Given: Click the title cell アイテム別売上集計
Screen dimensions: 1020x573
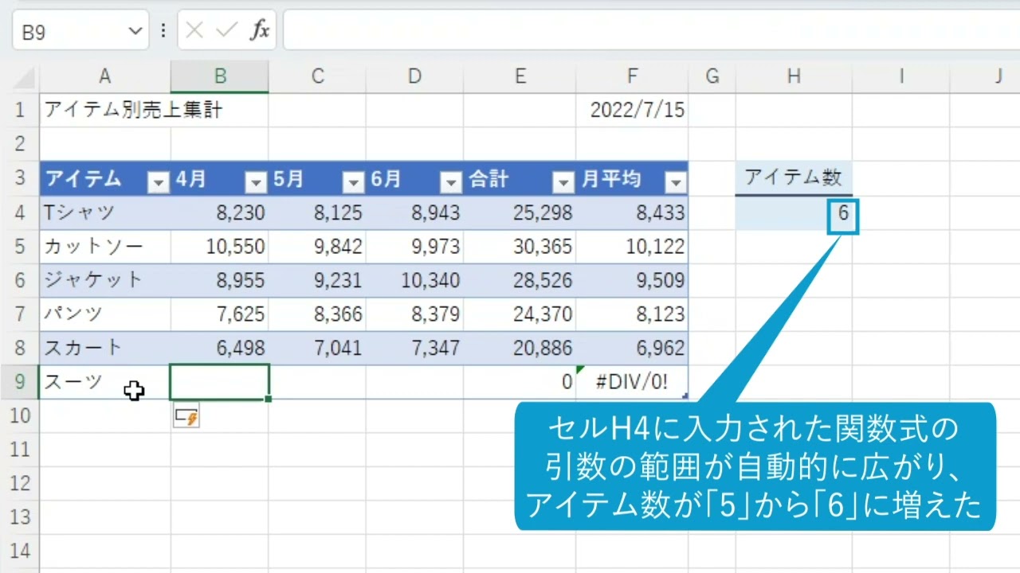Looking at the screenshot, I should (x=105, y=110).
